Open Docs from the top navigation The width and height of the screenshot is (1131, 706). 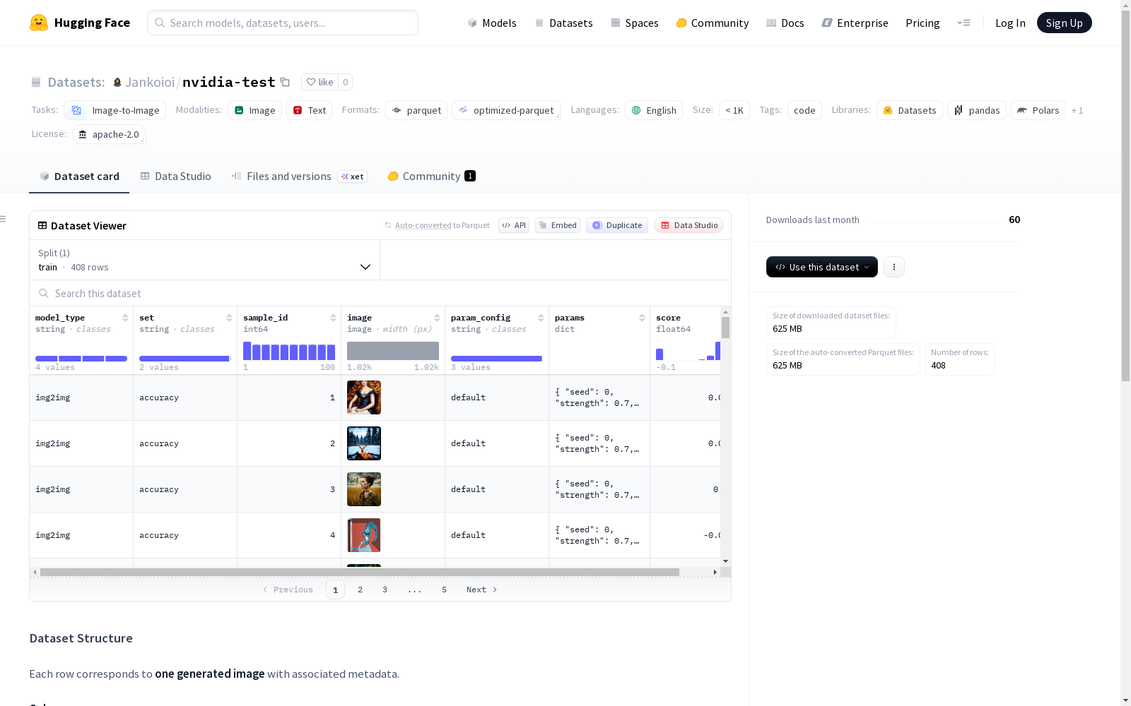coord(785,23)
